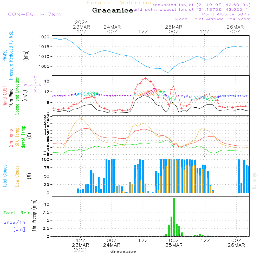Viewport: 260px width, 260px height.
Task: Click the top axis '23MAR 12Z' label
Action: point(81,29)
